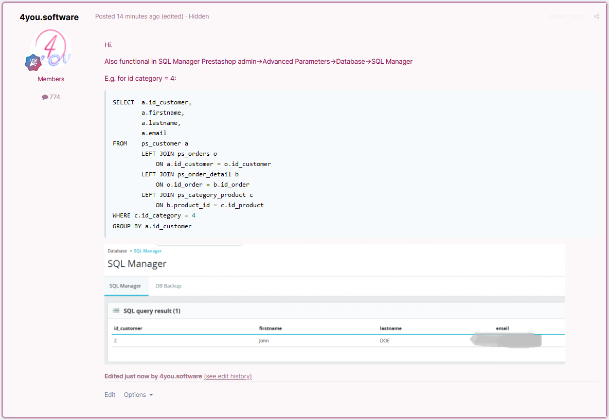Click the share post icon
This screenshot has width=609, height=420.
(x=597, y=16)
